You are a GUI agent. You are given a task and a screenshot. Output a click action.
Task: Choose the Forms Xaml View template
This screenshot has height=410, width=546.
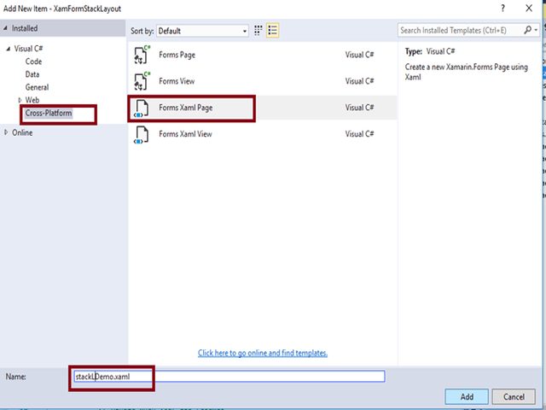tap(262, 134)
